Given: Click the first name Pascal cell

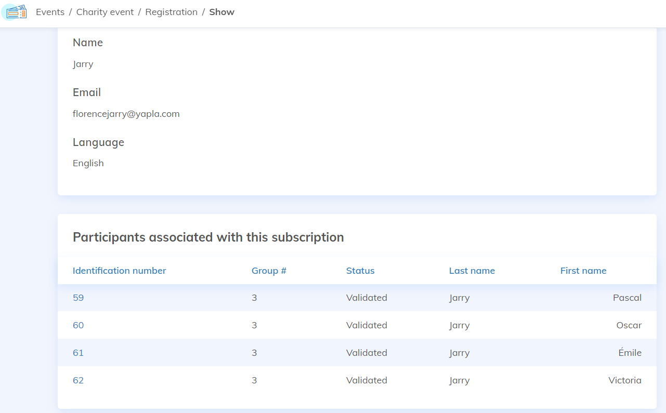Looking at the screenshot, I should [x=627, y=298].
